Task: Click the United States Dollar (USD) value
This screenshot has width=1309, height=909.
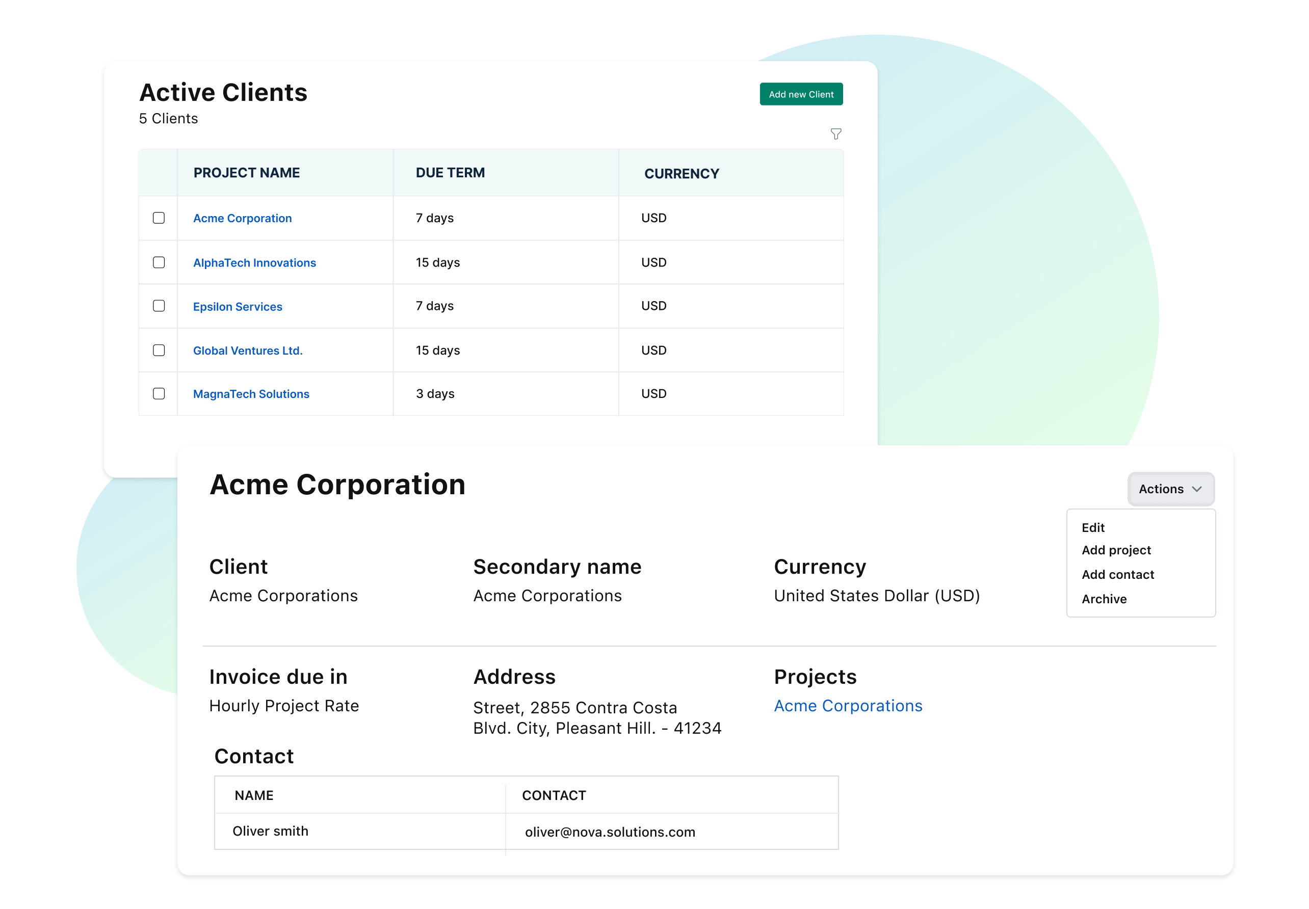Action: [876, 596]
